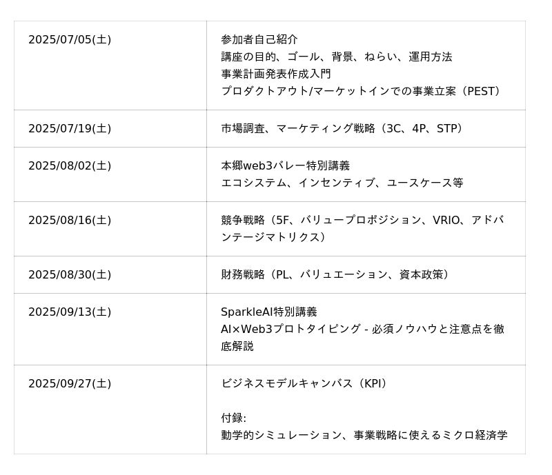The height and width of the screenshot is (475, 552).
Task: Select the 講座の目的、ゴール line
Action: coord(337,57)
